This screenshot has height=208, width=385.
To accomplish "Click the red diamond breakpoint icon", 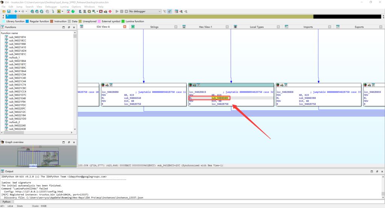I will coord(110,12).
